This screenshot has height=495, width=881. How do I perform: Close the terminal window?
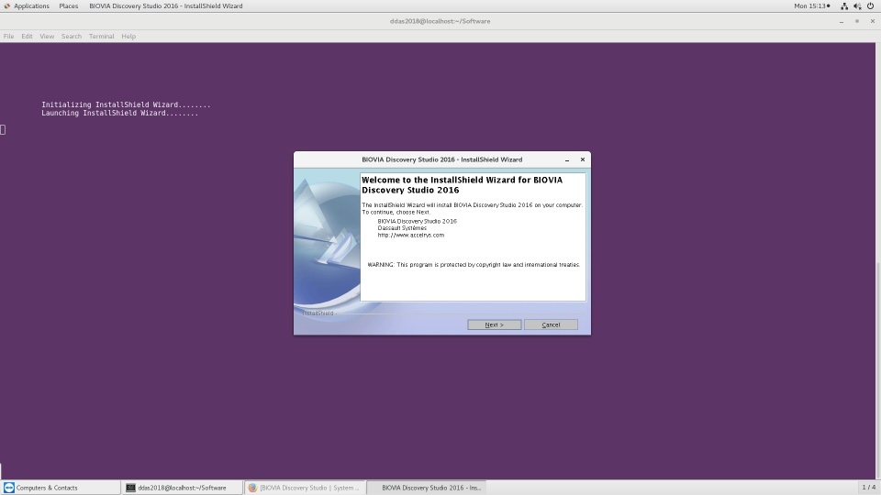click(873, 21)
